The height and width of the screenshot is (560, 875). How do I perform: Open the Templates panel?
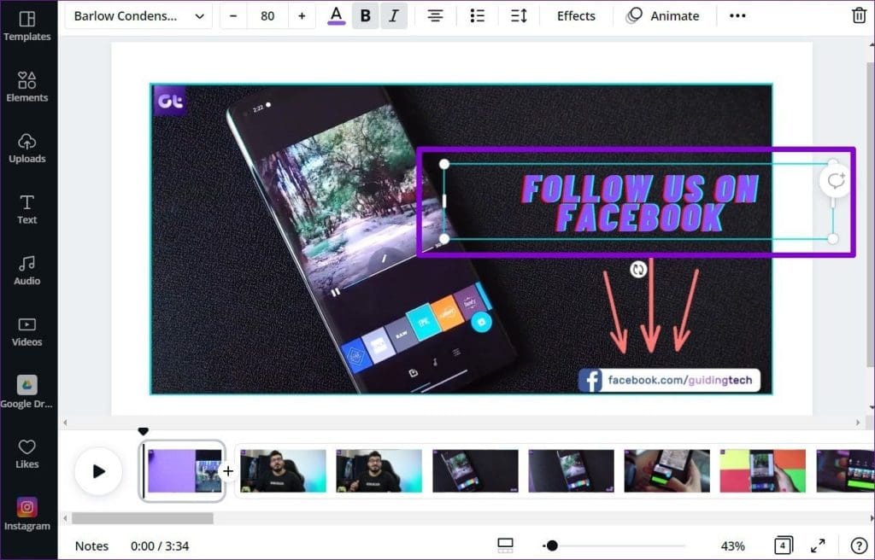(28, 26)
